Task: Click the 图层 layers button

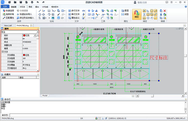Action: tap(125, 11)
